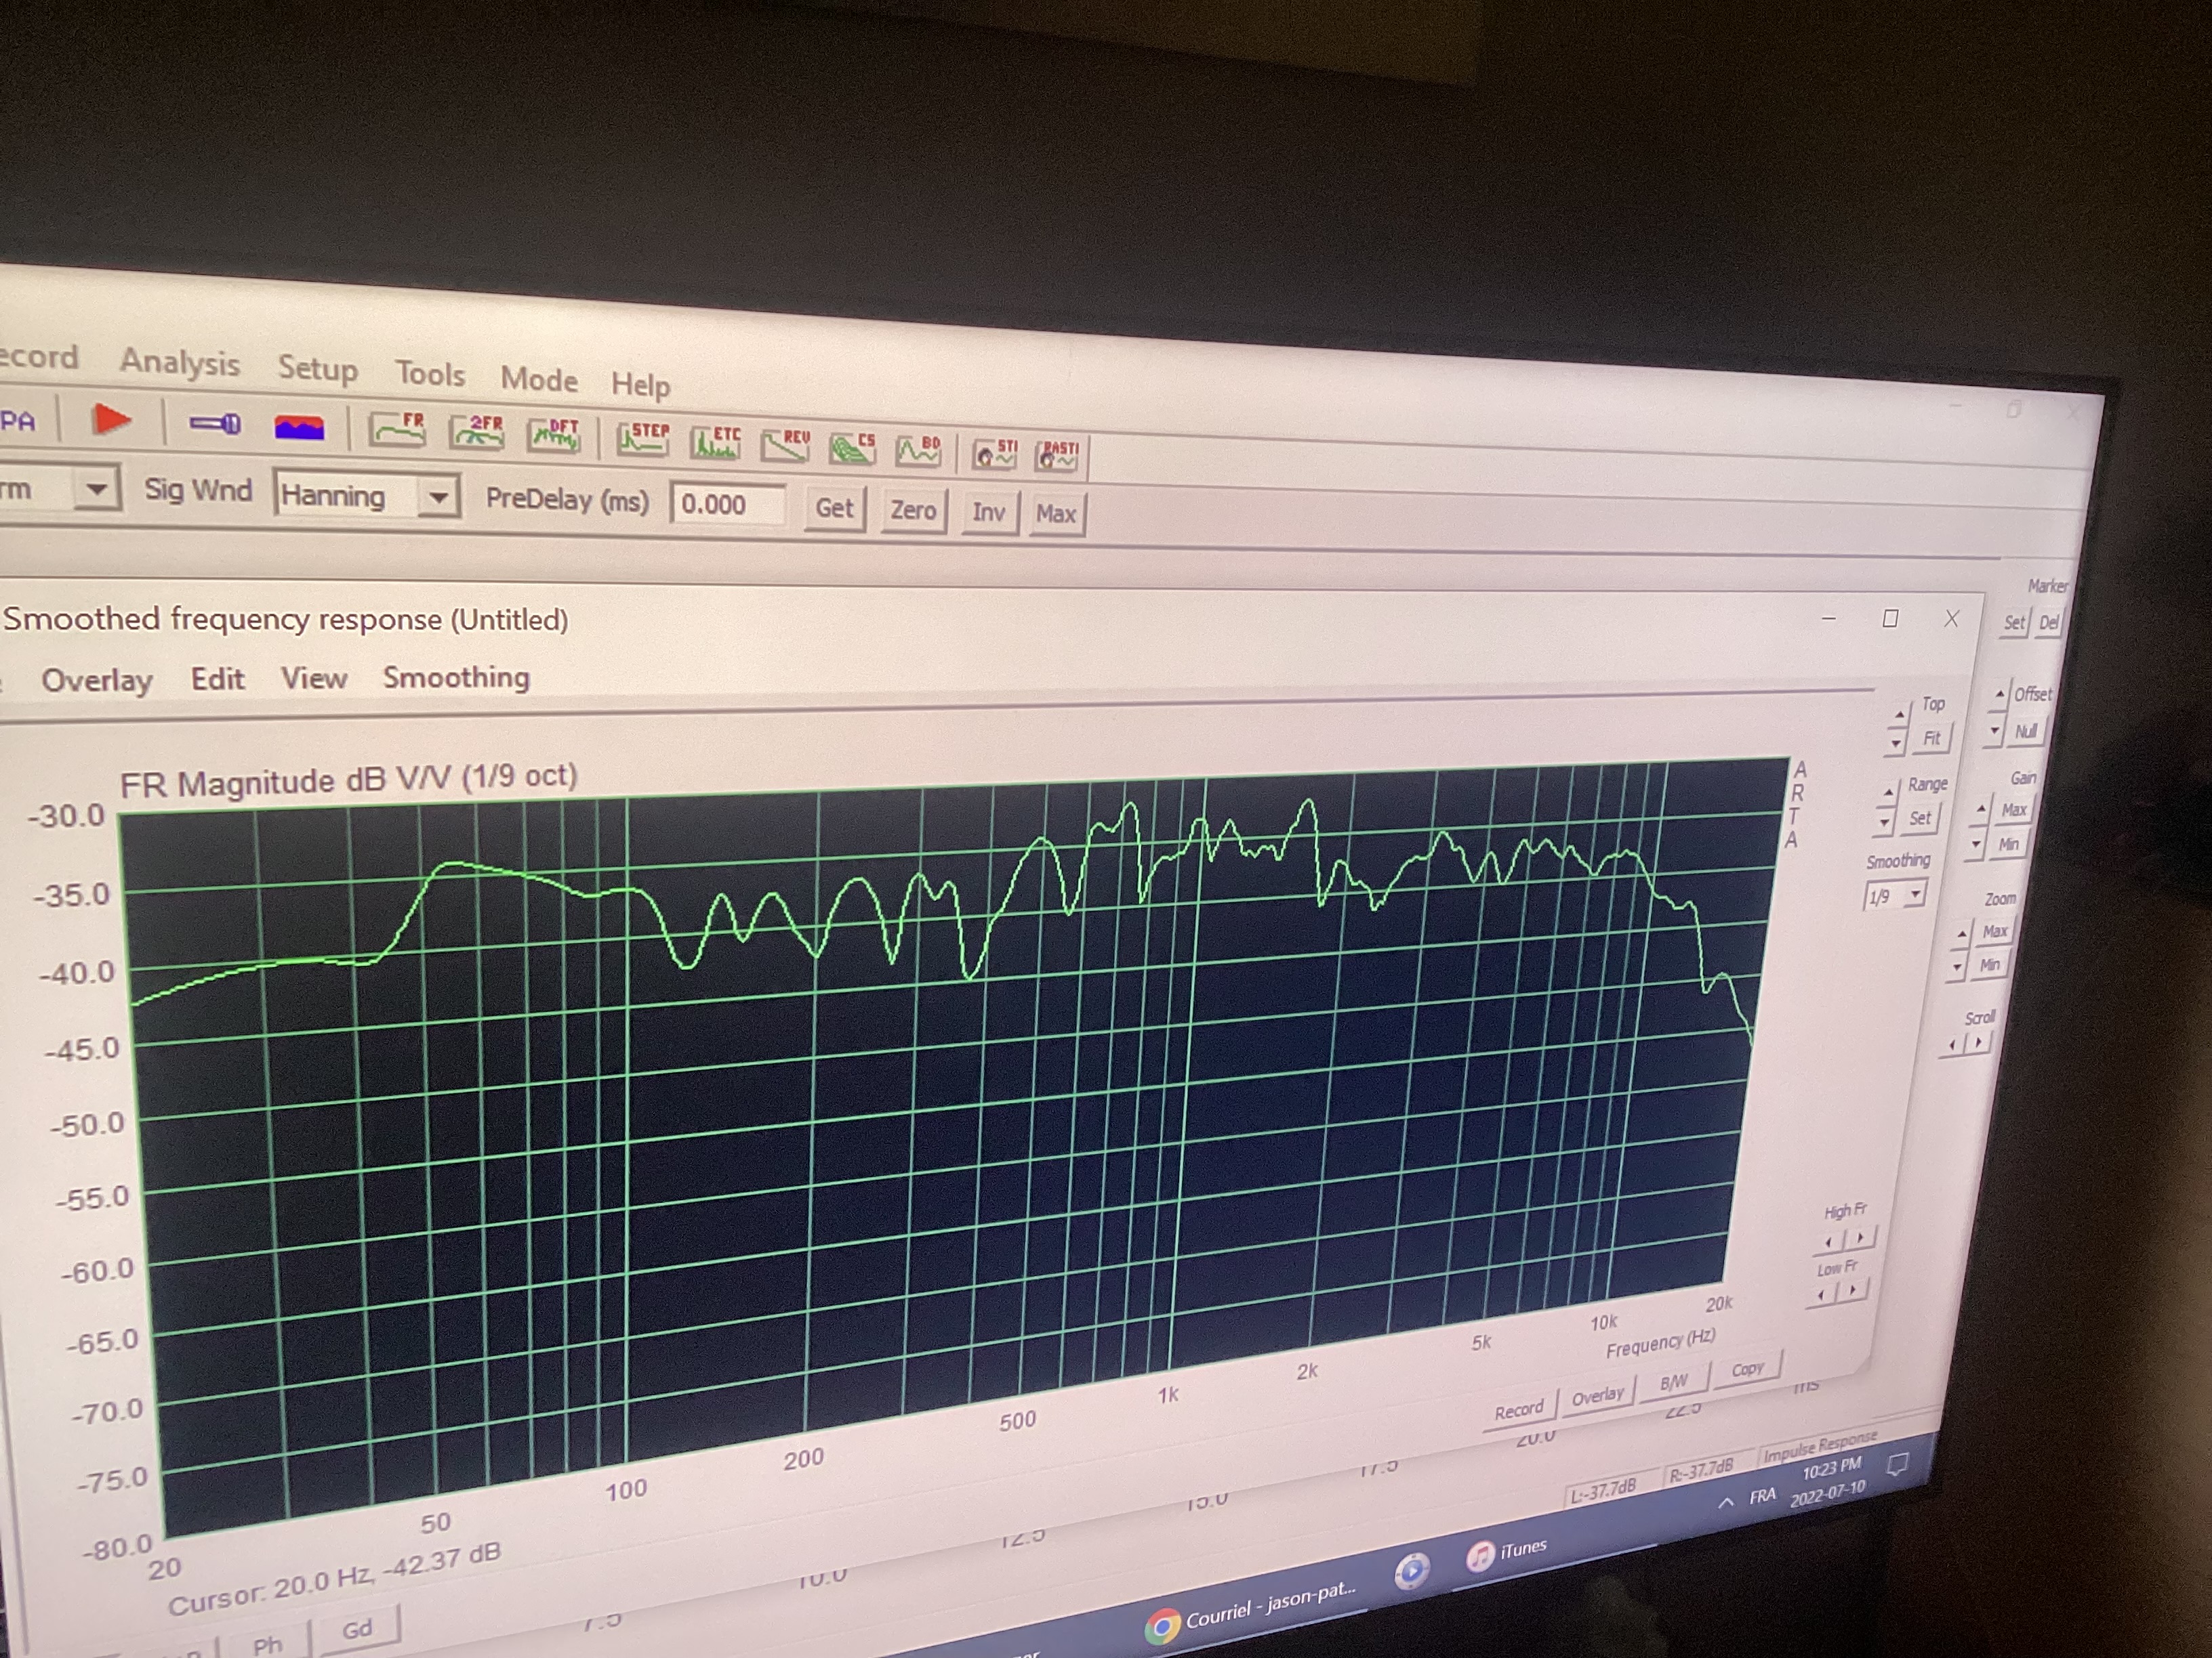Open the FR frequency response icon

[x=398, y=430]
